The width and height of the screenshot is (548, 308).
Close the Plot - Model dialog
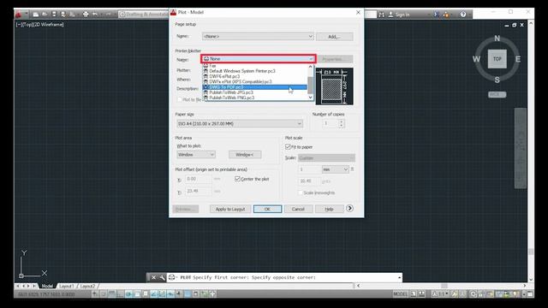[358, 12]
